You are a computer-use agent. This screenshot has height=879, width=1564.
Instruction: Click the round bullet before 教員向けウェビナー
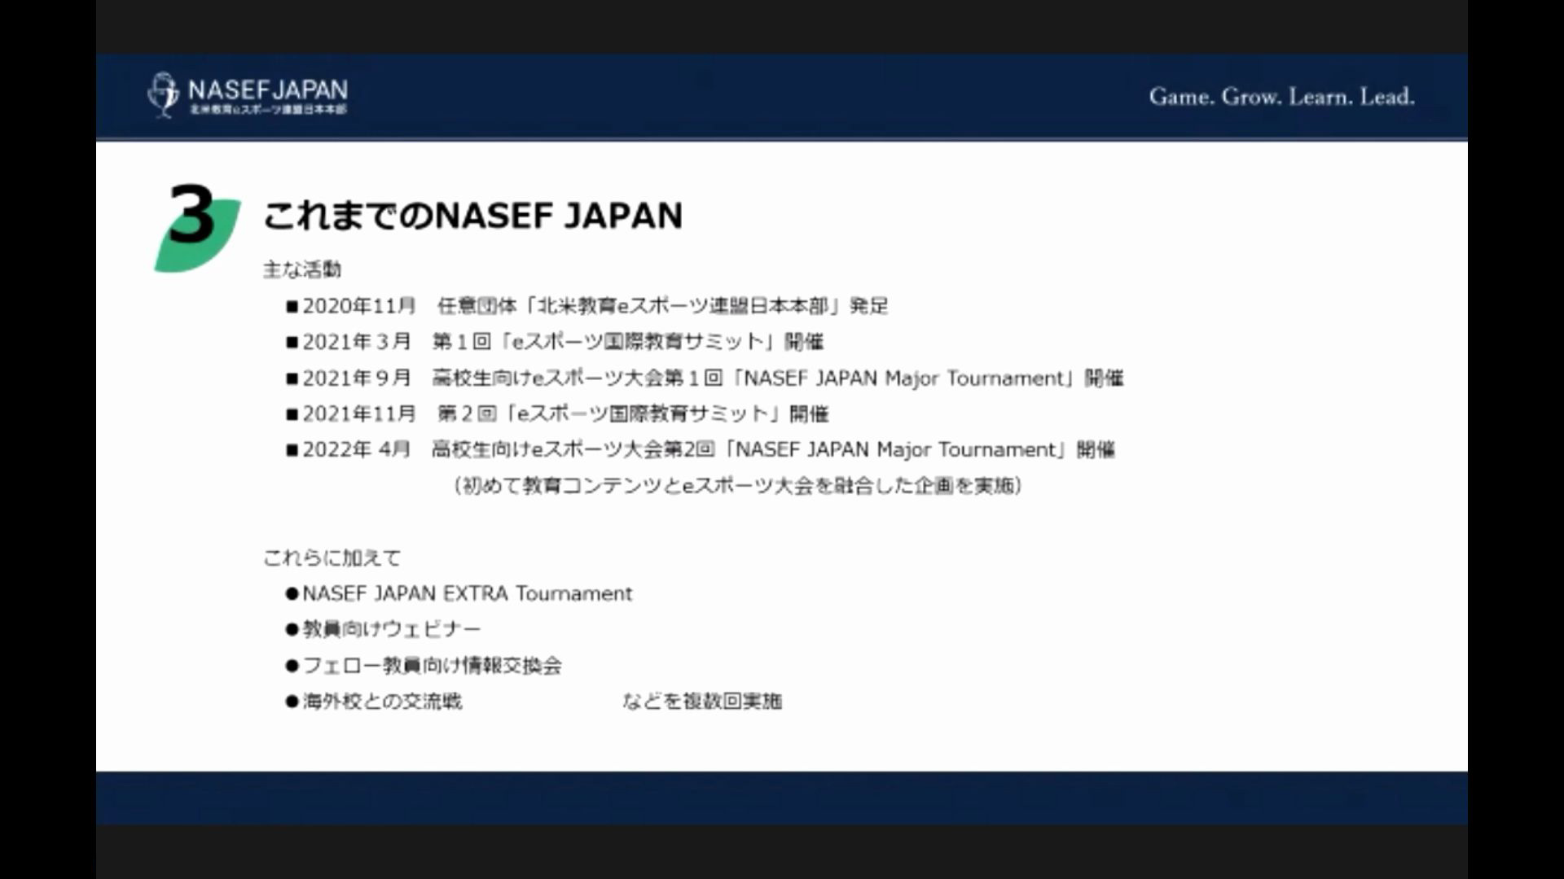pyautogui.click(x=292, y=629)
